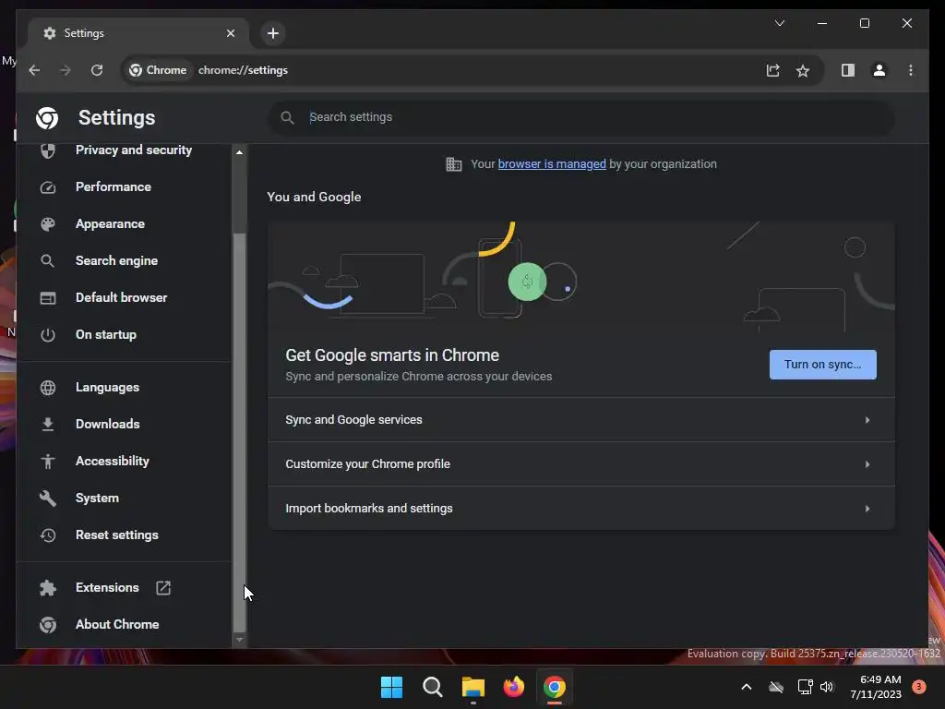945x709 pixels.
Task: Open Windows taskbar search
Action: [432, 687]
